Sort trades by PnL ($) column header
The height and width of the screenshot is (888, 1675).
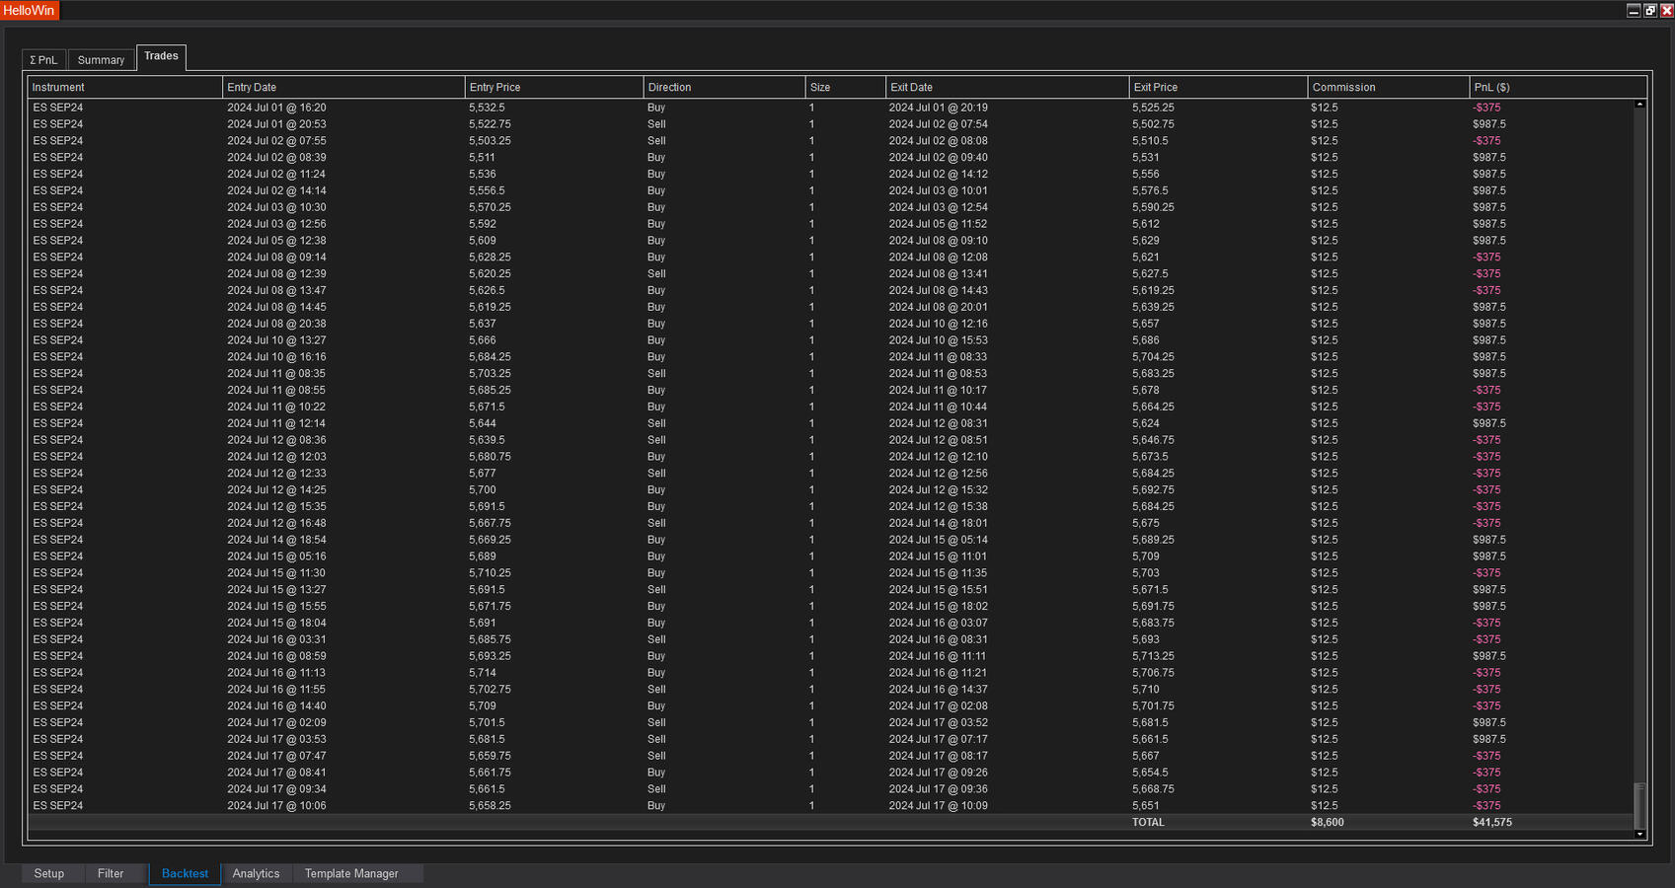click(1491, 88)
